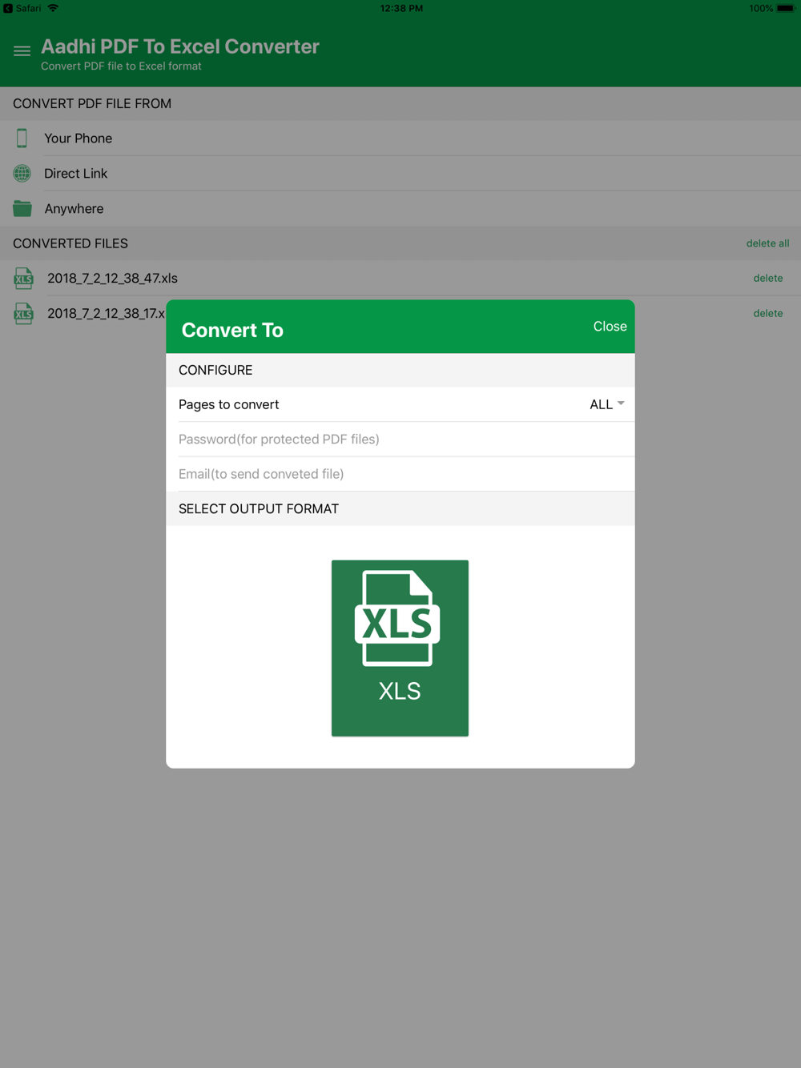Image resolution: width=801 pixels, height=1068 pixels.
Task: Tap XLS file icon for 2018_7_2_12_38_47.xls
Action: click(x=23, y=278)
